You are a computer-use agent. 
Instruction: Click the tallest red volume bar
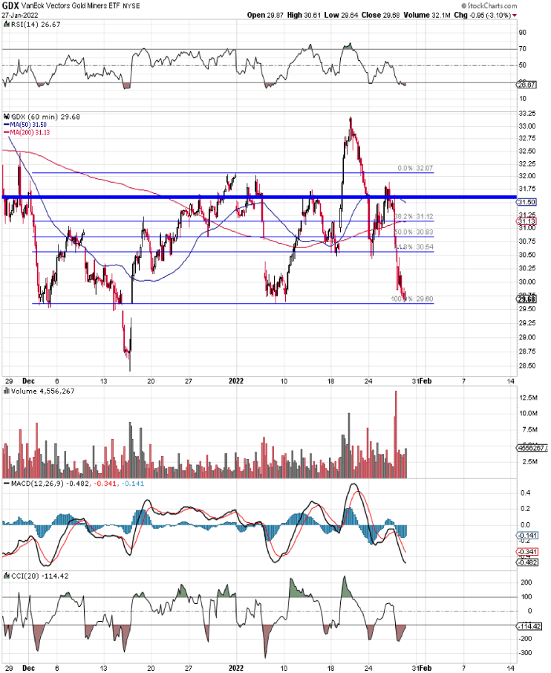397,434
